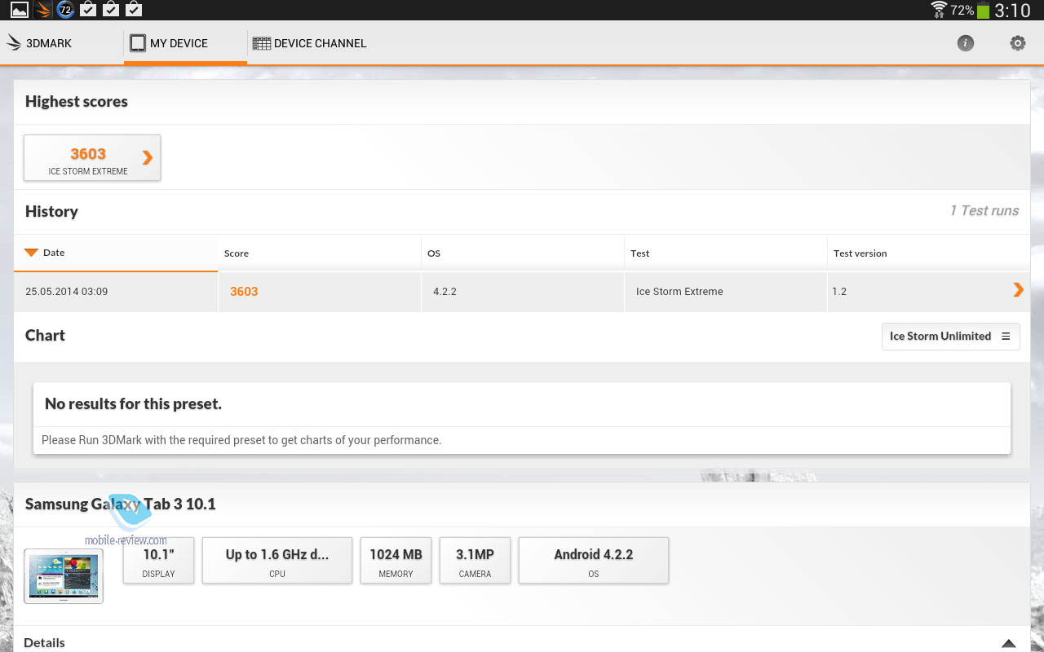Tap the gallery image icon in status bar
This screenshot has width=1044, height=652.
[20, 10]
